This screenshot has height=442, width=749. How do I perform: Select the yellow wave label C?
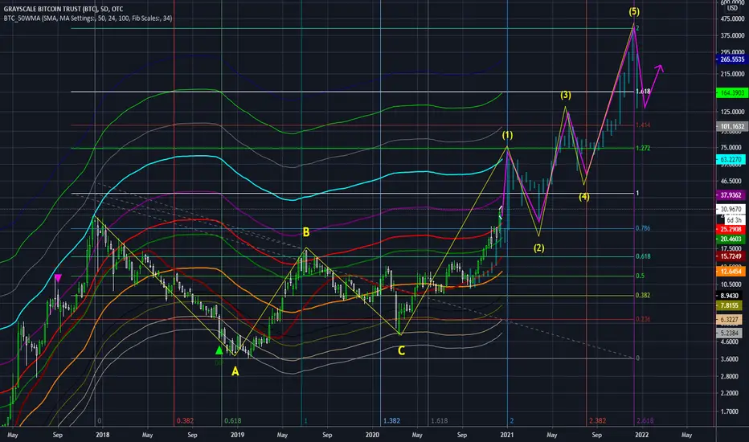[x=401, y=350]
